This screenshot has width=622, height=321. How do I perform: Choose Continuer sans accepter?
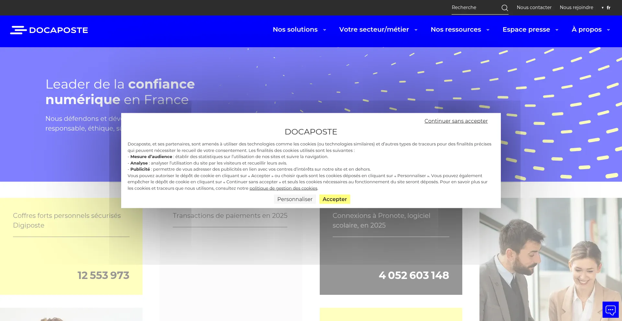(456, 121)
